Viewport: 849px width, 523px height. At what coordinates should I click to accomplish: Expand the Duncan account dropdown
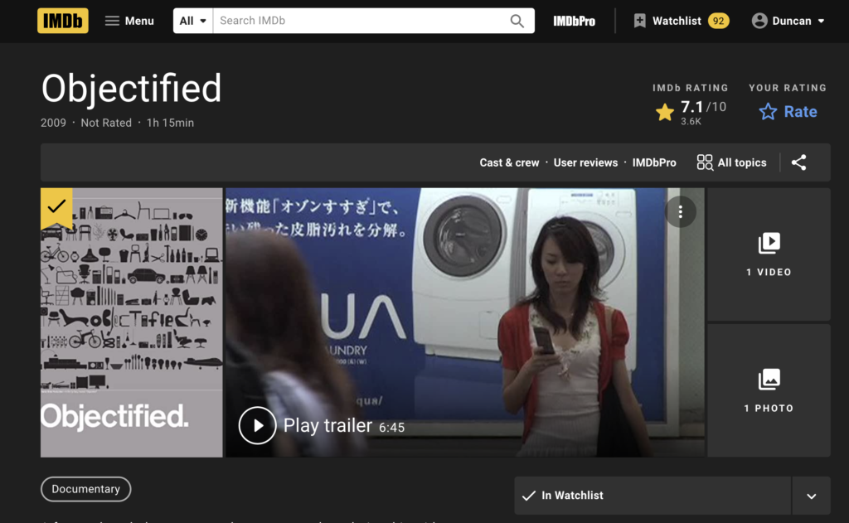click(x=788, y=21)
